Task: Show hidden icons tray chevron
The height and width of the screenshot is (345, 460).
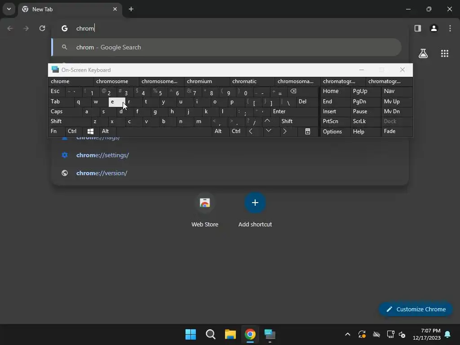Action: 348,334
